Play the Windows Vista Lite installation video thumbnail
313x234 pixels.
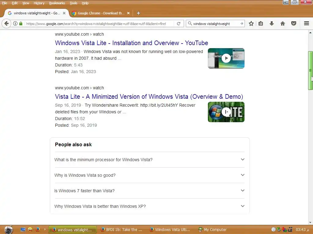pyautogui.click(x=226, y=58)
